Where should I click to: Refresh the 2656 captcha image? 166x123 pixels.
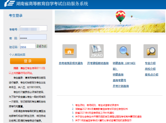(x=41, y=46)
